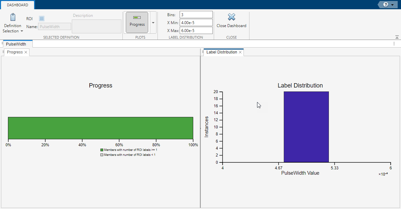Screen dimensions: 401x209
Task: Toggle the ROI checkbox
Action: (x=41, y=18)
